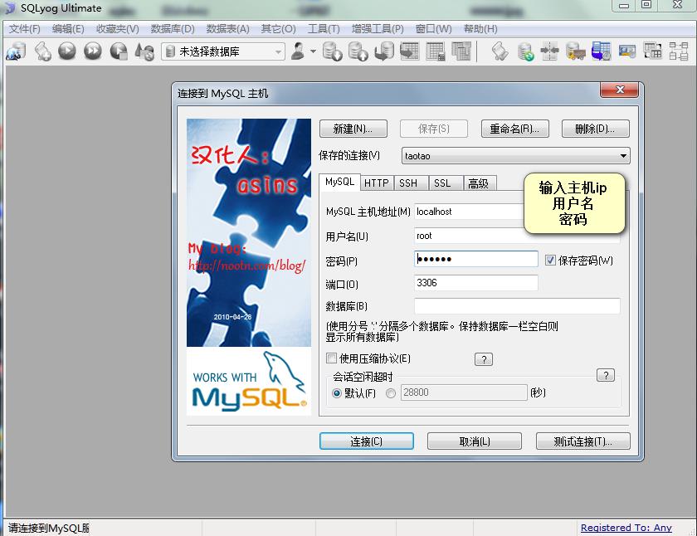Viewport: 697px width, 536px height.
Task: Select the 默认(F) radio button
Action: (337, 393)
